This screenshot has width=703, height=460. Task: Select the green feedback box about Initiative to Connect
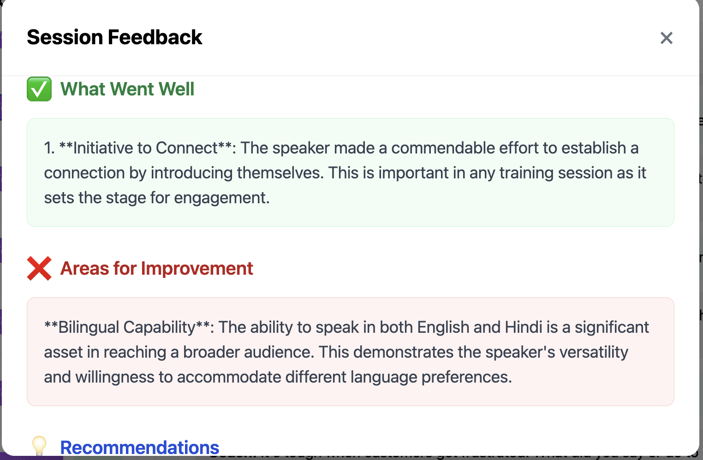coord(351,172)
